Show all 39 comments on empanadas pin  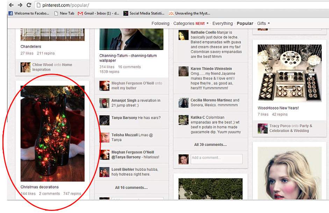(x=210, y=145)
